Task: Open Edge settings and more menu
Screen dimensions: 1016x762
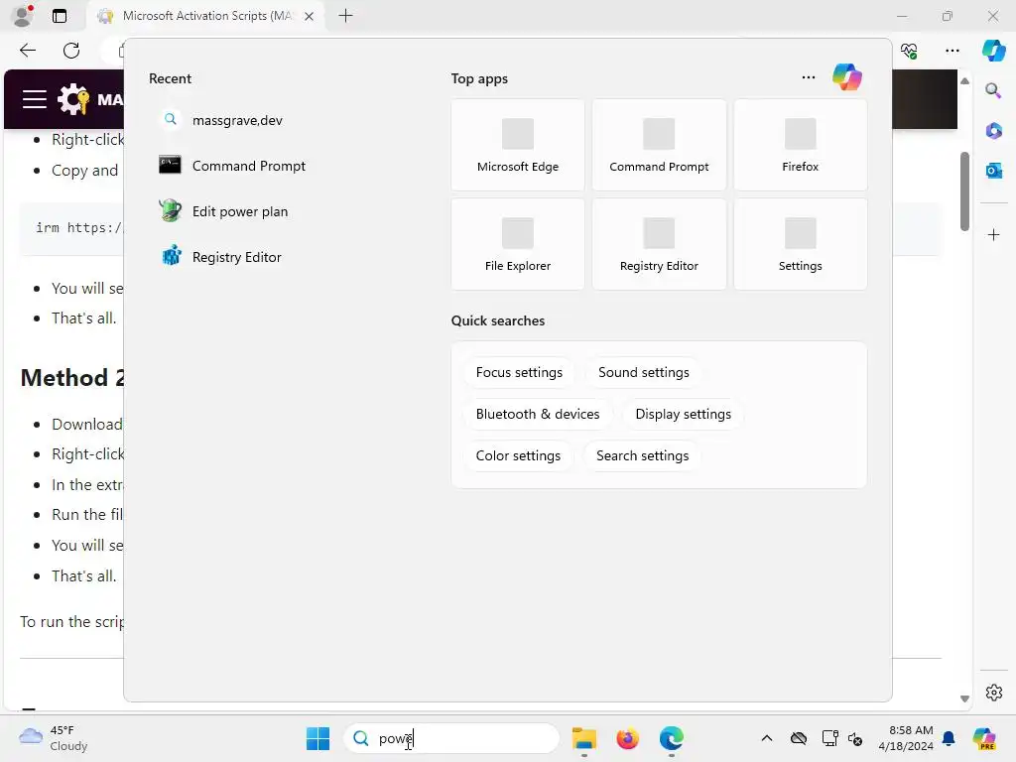Action: 952,51
